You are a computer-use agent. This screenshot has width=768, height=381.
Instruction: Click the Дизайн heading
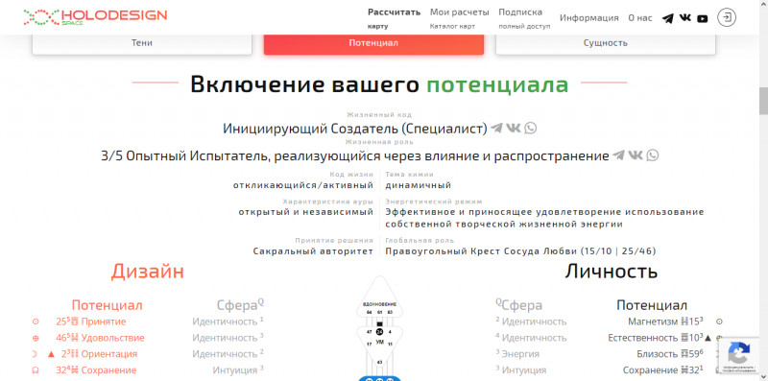pyautogui.click(x=148, y=272)
